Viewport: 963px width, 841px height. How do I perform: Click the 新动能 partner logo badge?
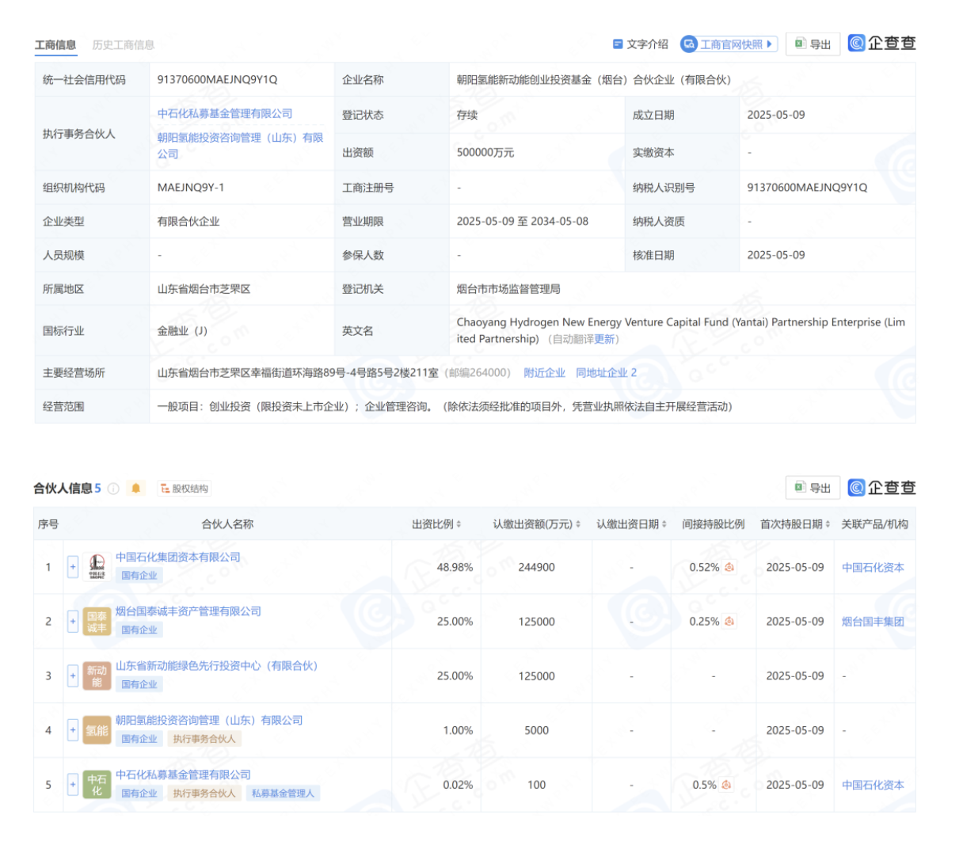point(97,676)
